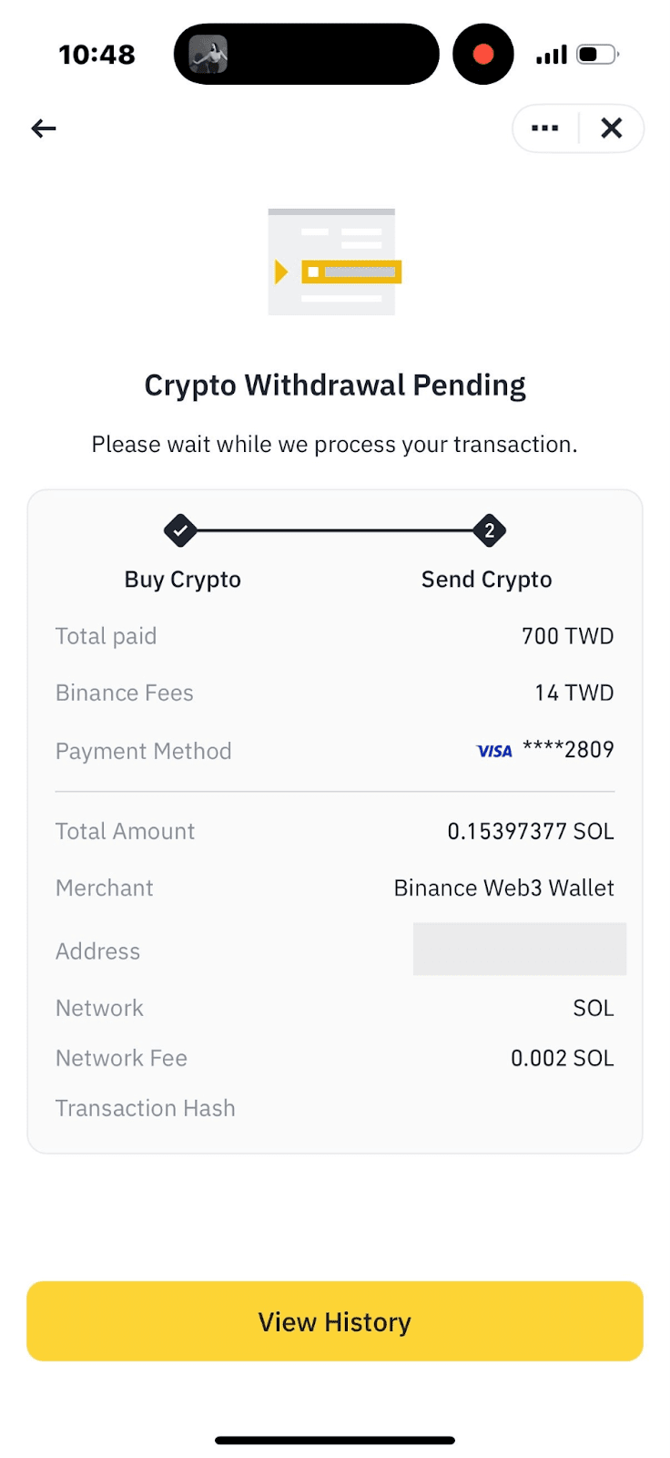
Task: Tap the Buy Crypto checkmark step icon
Action: [180, 530]
